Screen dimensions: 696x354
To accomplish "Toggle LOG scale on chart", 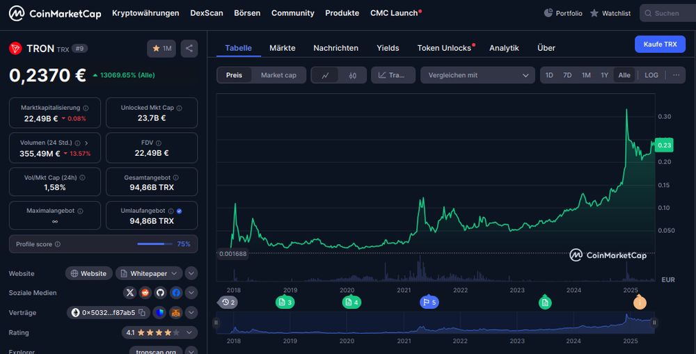I will pos(651,75).
